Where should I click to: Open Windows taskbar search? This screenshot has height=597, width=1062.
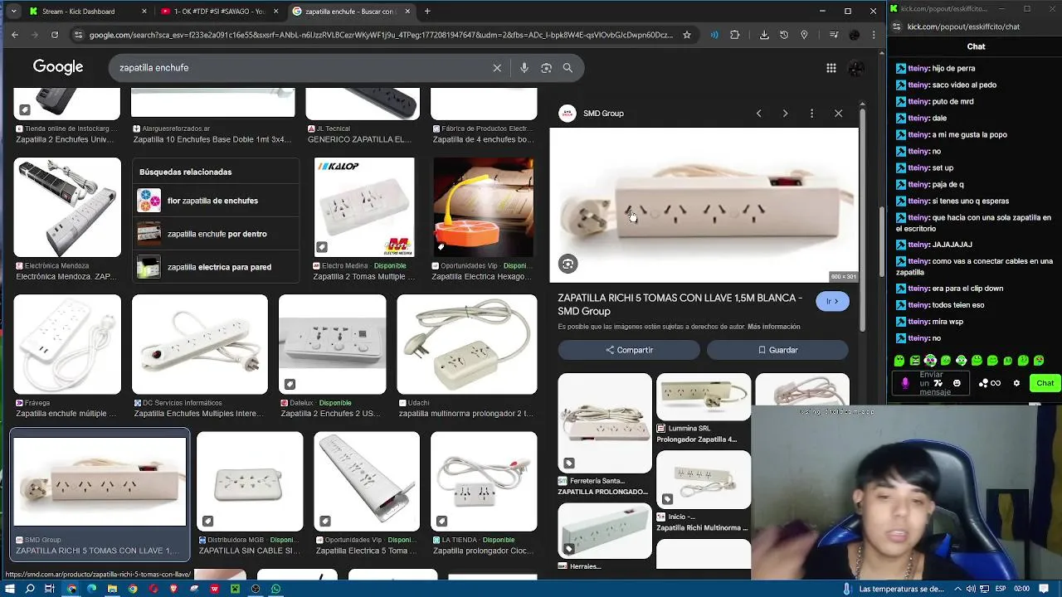(30, 589)
